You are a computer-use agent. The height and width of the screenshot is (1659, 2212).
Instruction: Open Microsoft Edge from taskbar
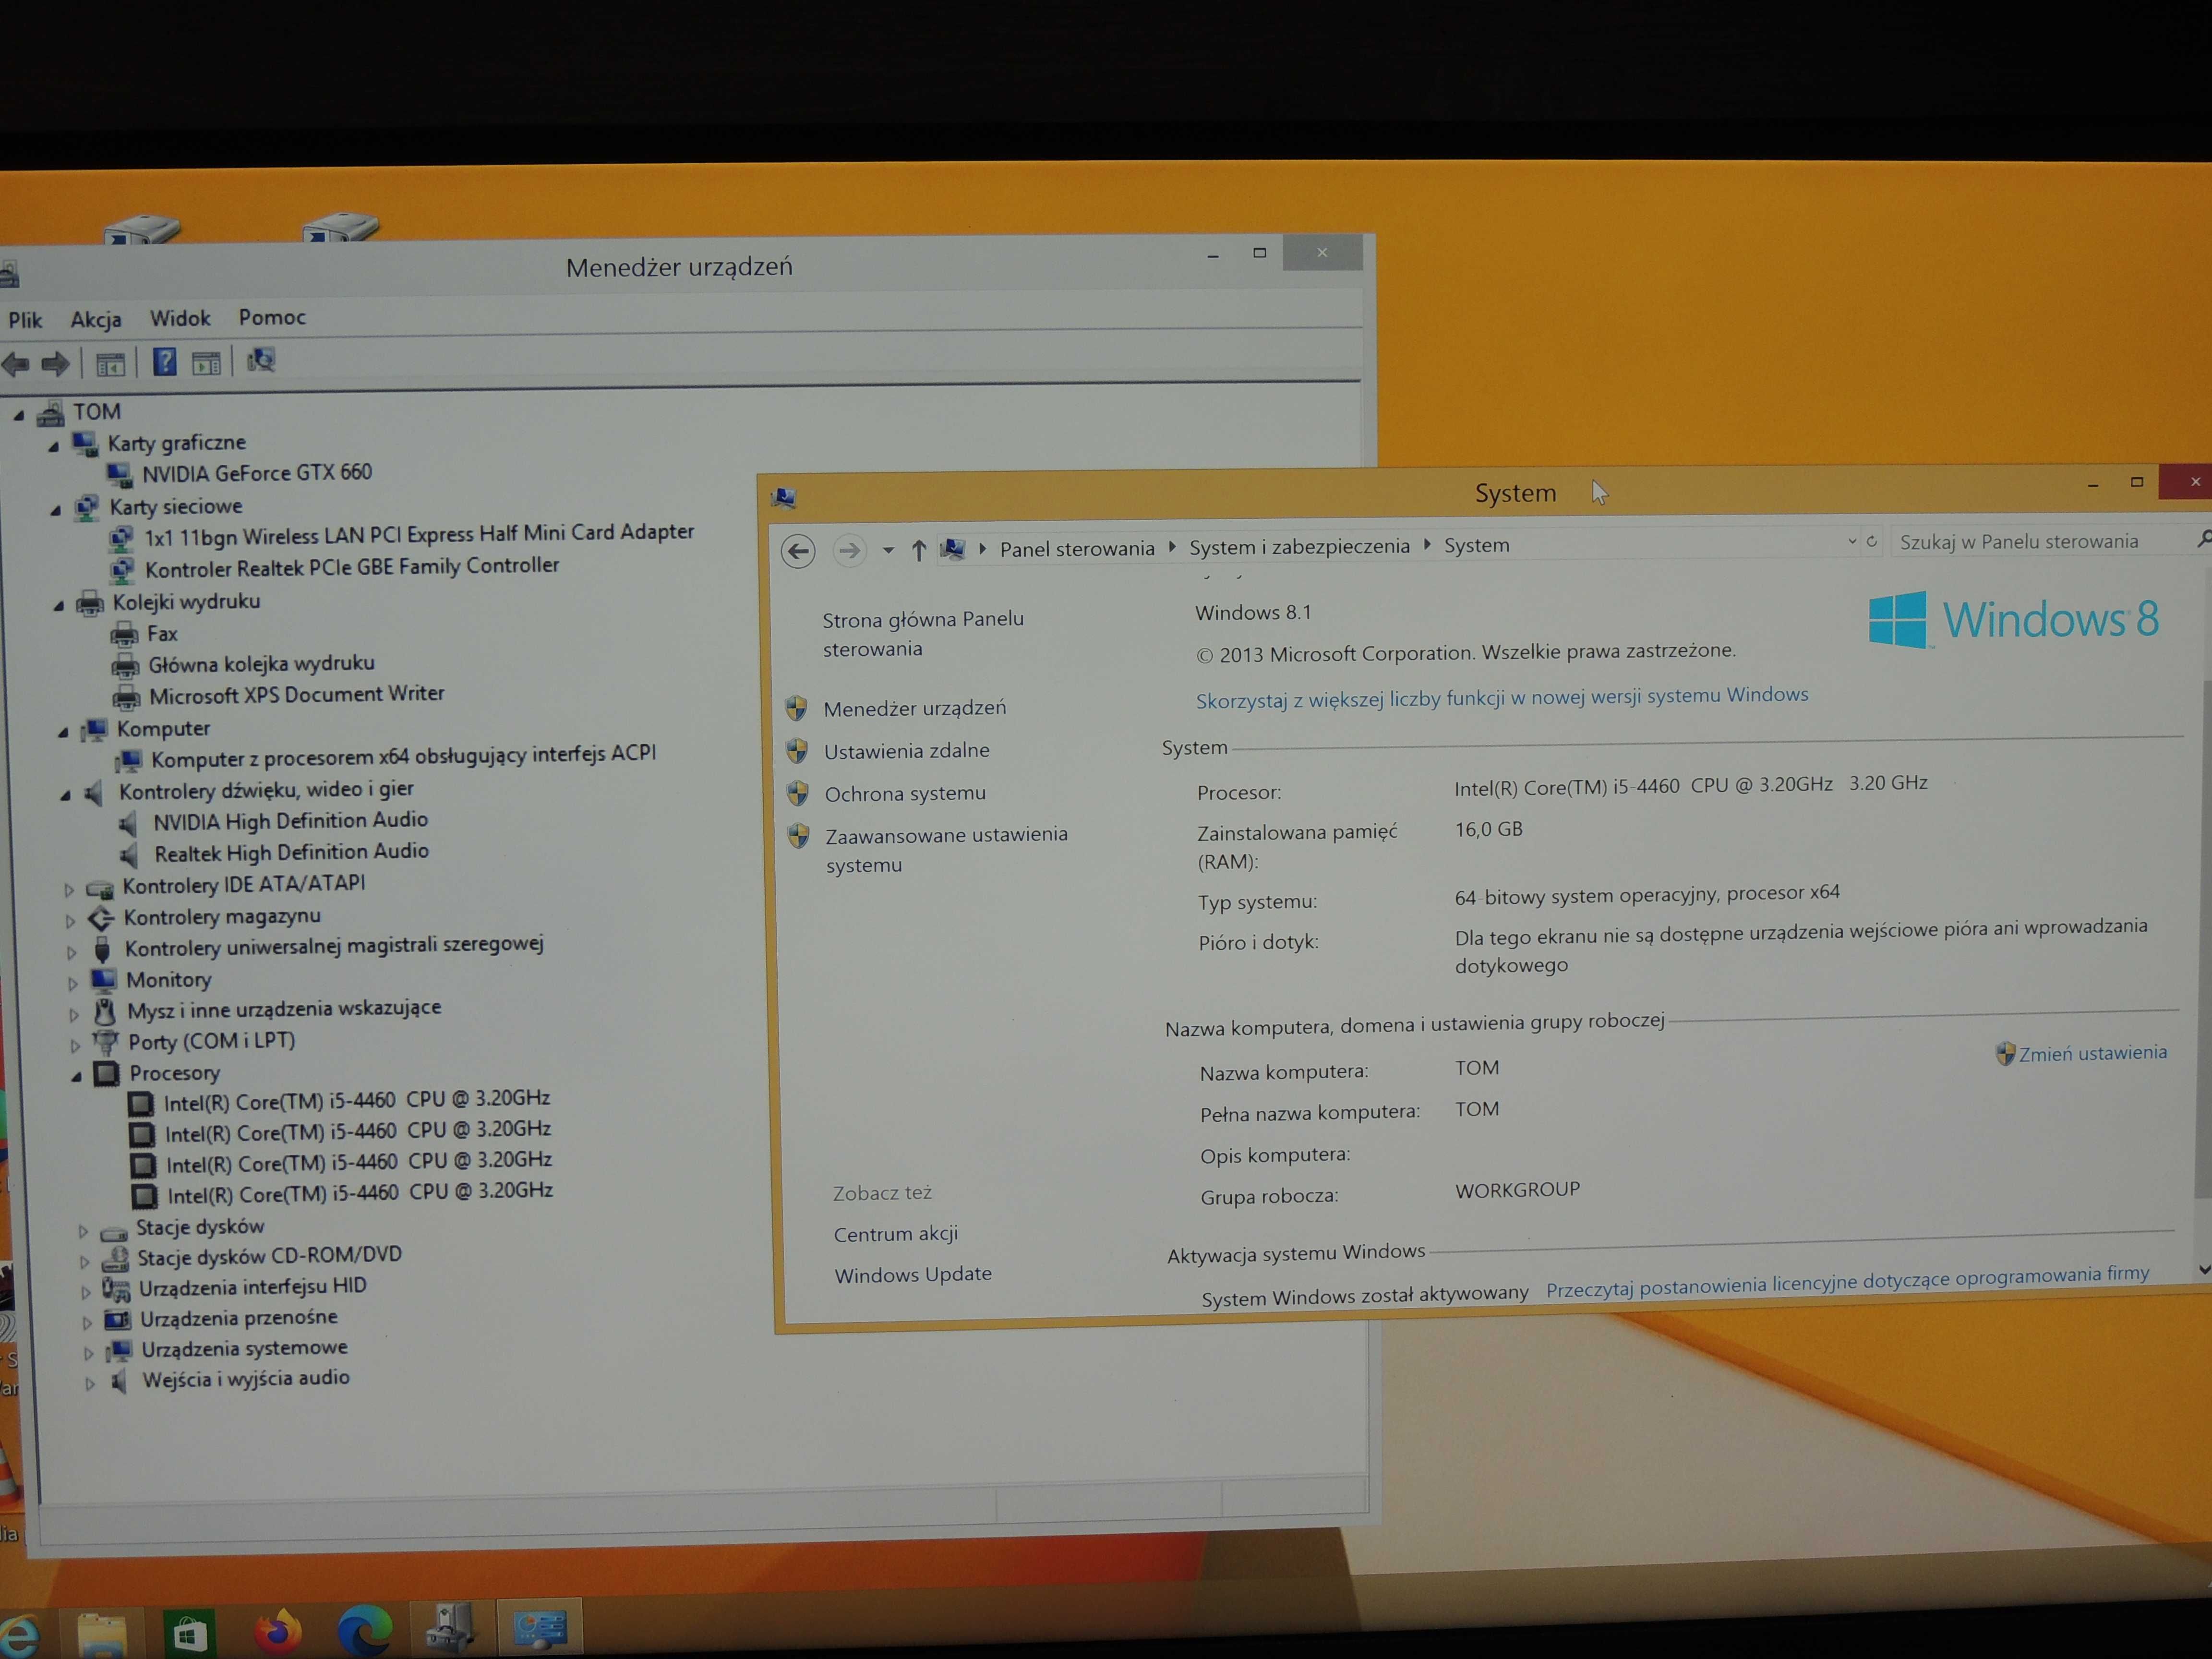click(x=364, y=1630)
